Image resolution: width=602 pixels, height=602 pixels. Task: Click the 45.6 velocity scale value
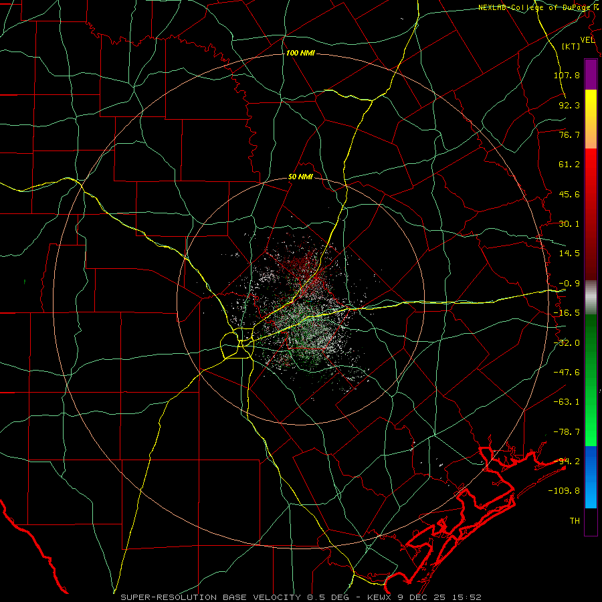(569, 194)
